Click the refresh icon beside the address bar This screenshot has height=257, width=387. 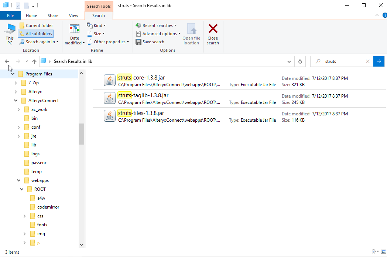(x=300, y=61)
